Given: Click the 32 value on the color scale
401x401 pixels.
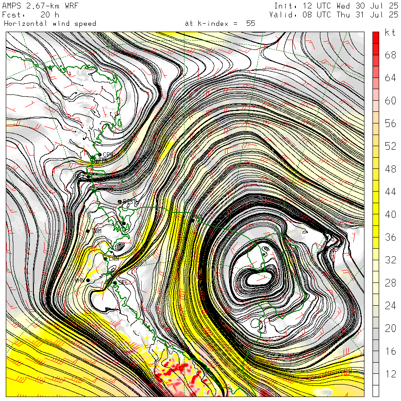Looking at the screenshot, I should click(390, 260).
